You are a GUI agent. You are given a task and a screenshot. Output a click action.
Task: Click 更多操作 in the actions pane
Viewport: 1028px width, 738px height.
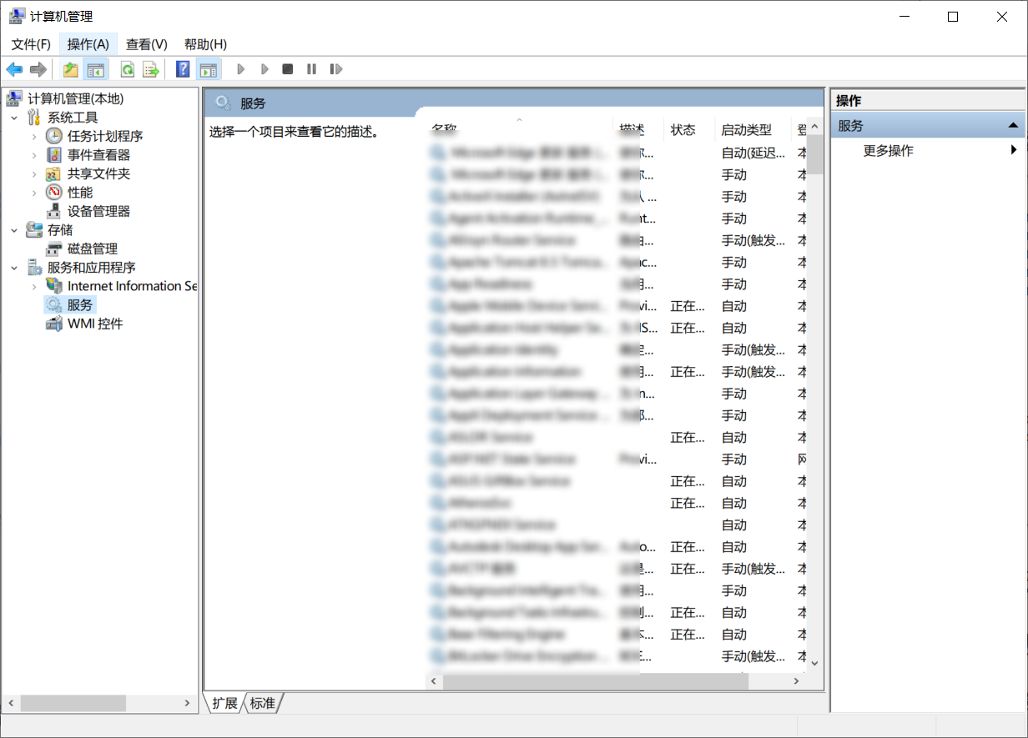click(888, 151)
